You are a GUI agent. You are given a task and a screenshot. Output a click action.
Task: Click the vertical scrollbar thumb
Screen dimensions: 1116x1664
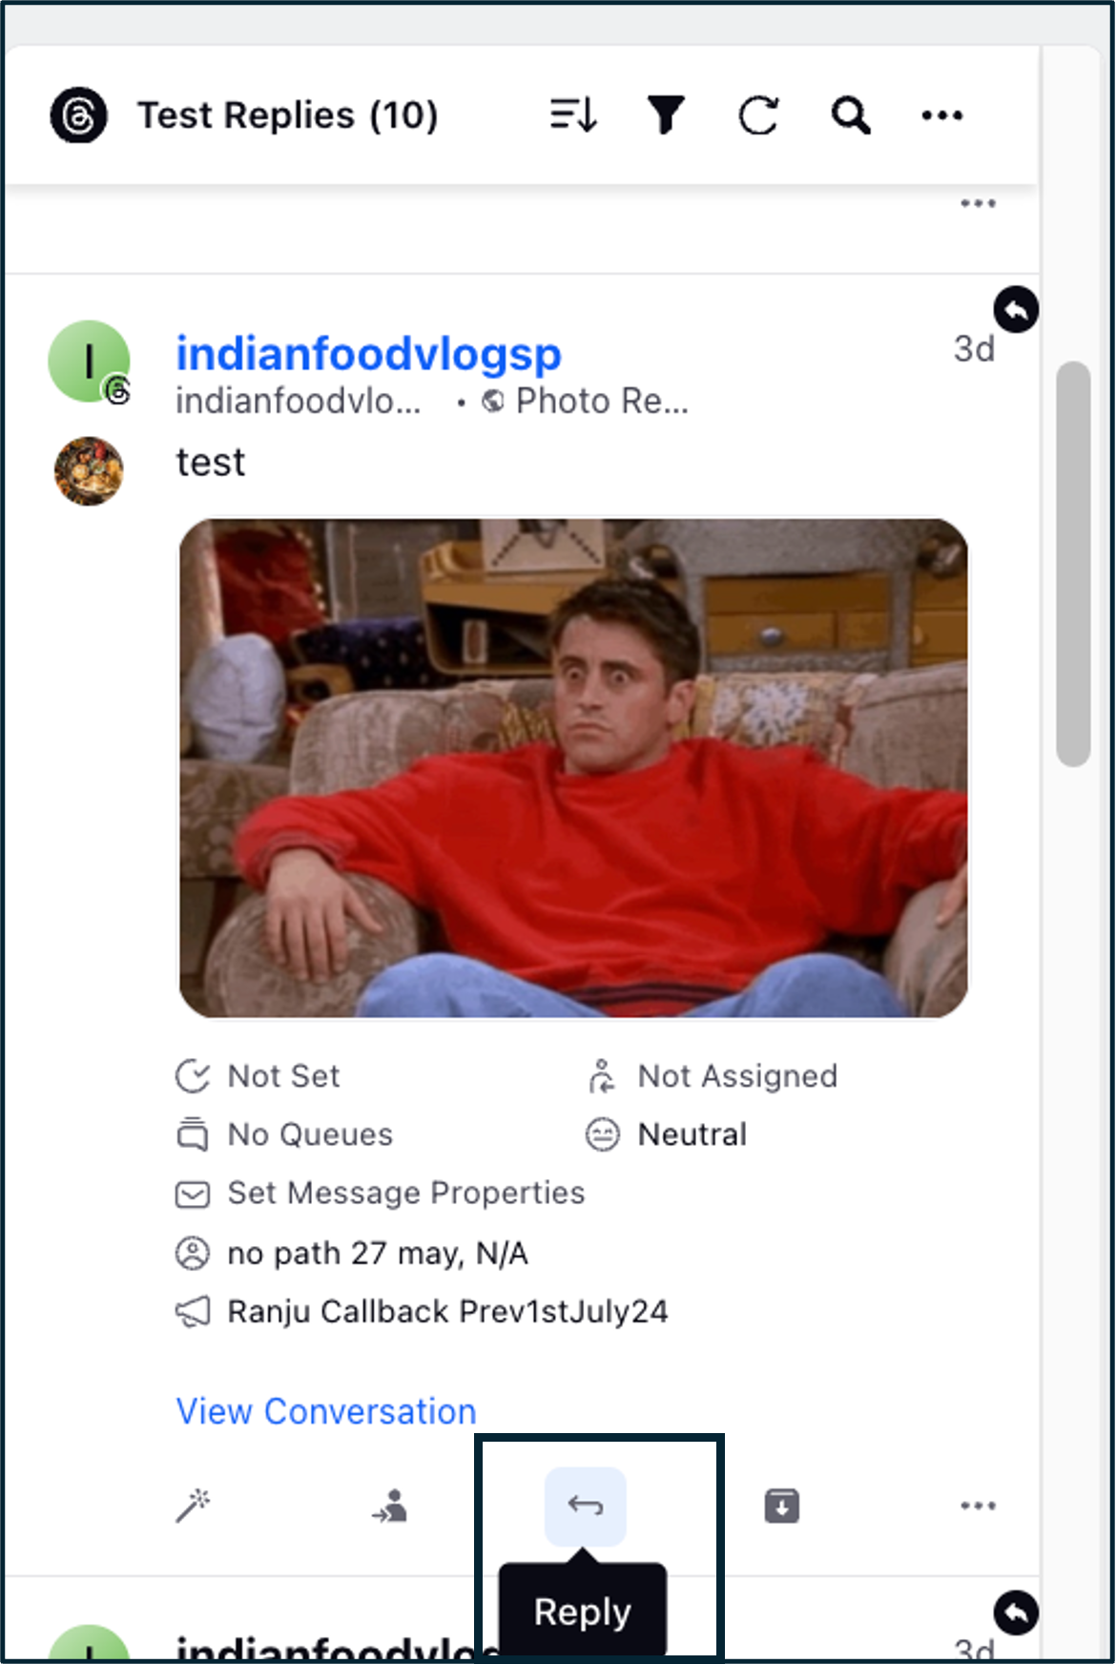(1073, 563)
